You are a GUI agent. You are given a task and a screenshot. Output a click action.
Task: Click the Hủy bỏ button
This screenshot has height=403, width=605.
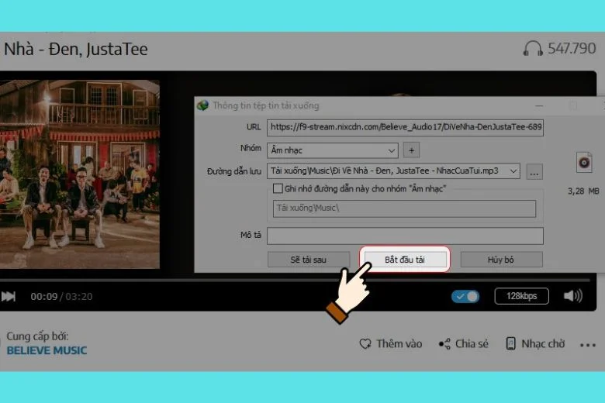[x=501, y=260]
